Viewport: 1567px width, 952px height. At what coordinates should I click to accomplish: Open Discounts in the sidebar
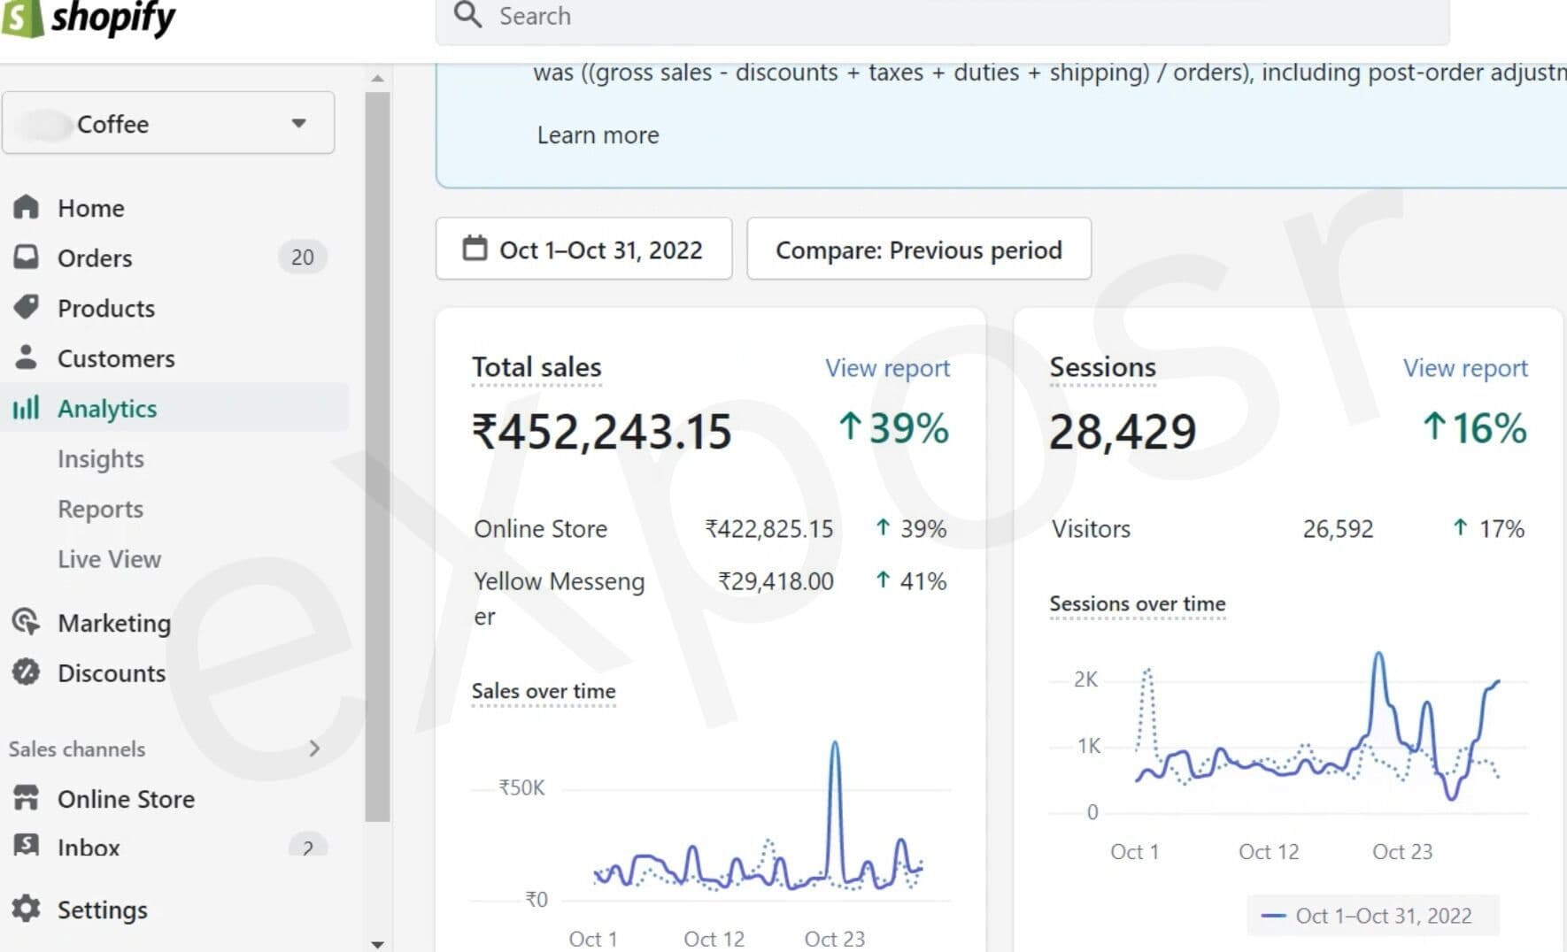[x=112, y=673]
